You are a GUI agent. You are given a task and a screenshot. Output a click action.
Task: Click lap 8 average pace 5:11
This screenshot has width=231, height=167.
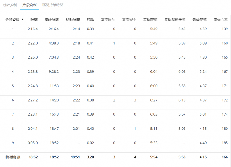154,129
